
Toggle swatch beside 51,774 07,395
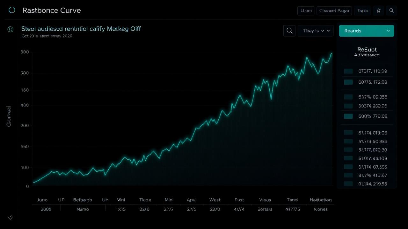click(348, 167)
